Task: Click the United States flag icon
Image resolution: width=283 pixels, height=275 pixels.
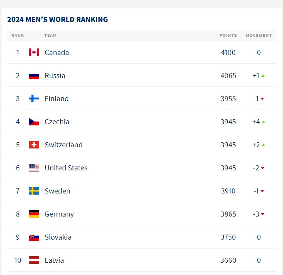Action: pyautogui.click(x=34, y=168)
